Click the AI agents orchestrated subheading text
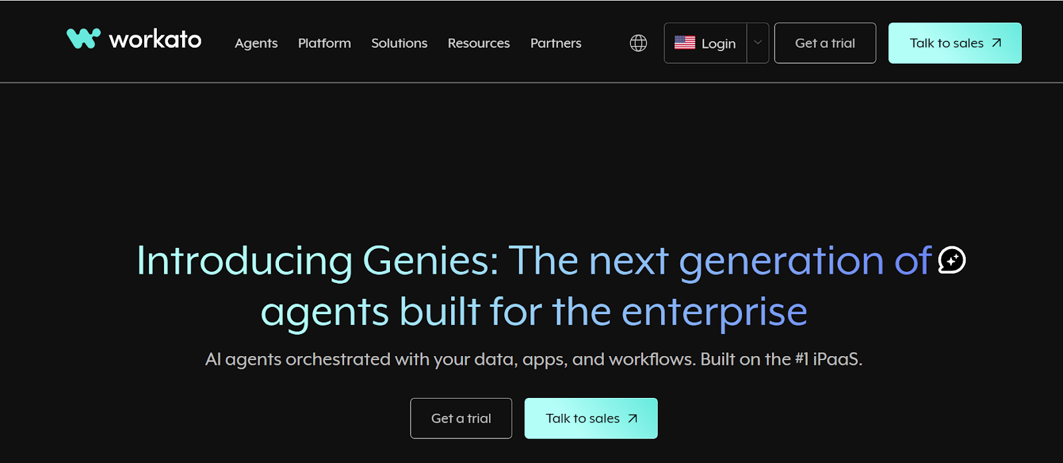The height and width of the screenshot is (463, 1063). [x=533, y=359]
